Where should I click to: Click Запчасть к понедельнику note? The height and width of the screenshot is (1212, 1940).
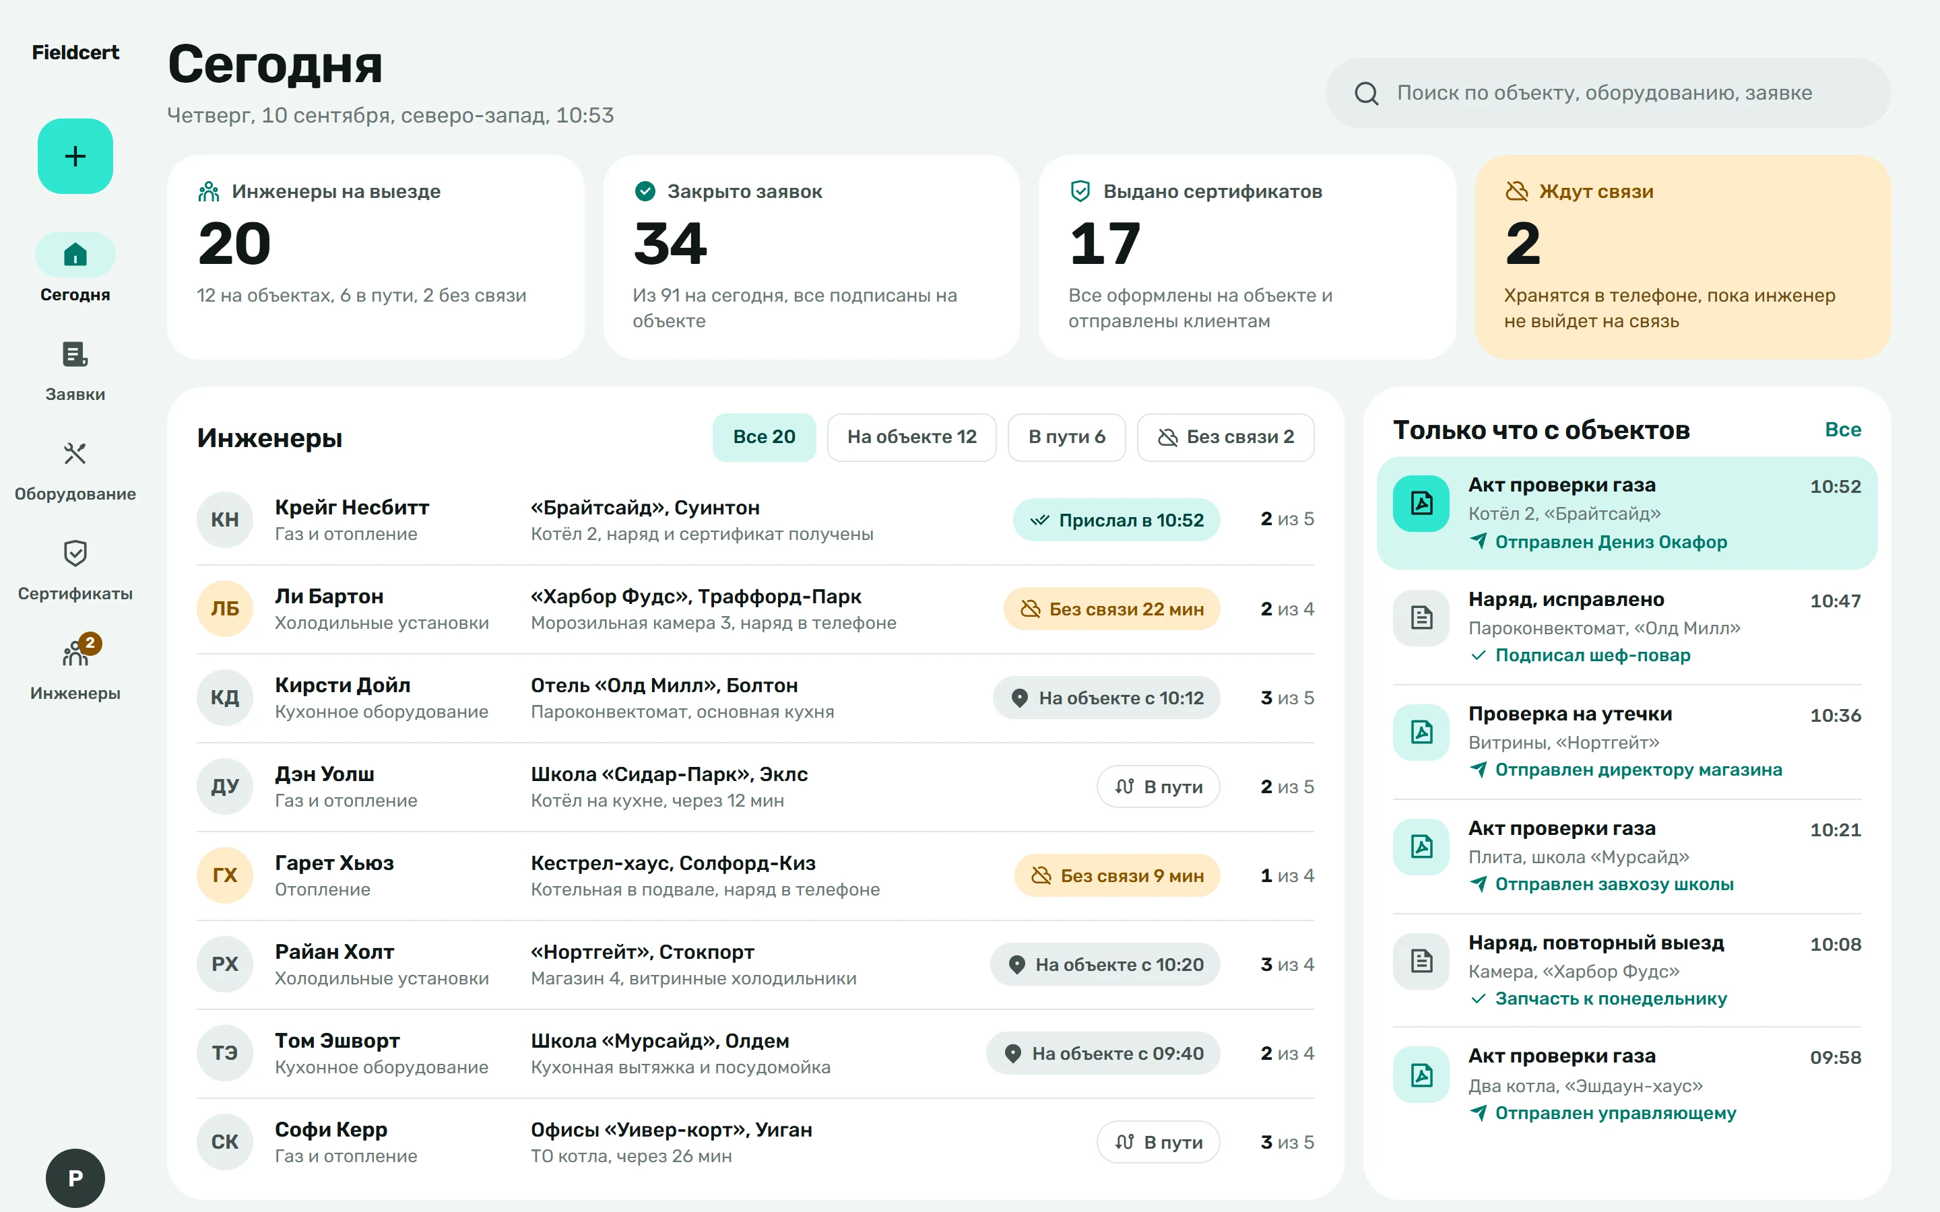1611,999
